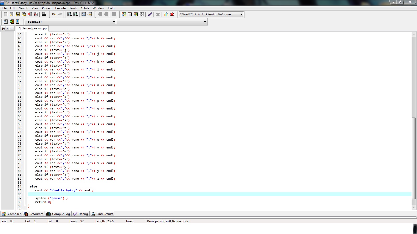417x234 pixels.
Task: Click the editor vertical scrollbar thumb
Action: click(414, 158)
